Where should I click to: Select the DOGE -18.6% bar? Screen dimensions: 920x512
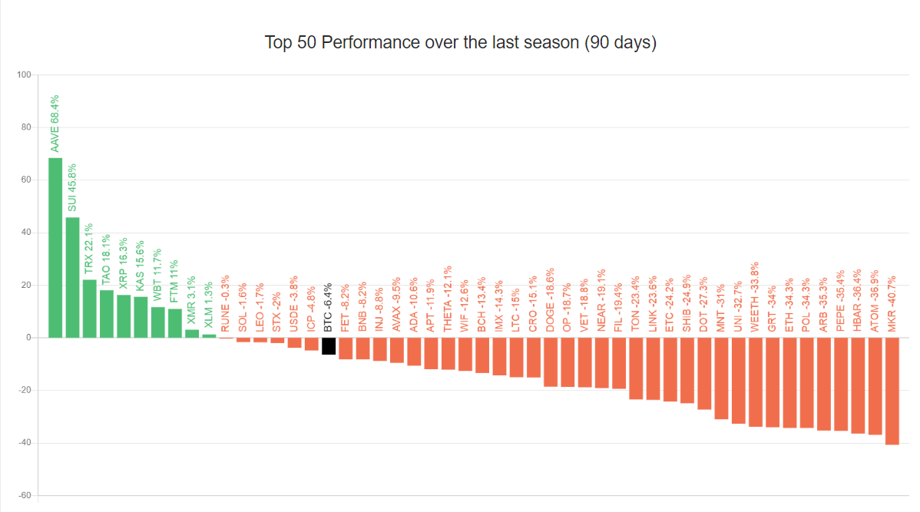(x=551, y=362)
